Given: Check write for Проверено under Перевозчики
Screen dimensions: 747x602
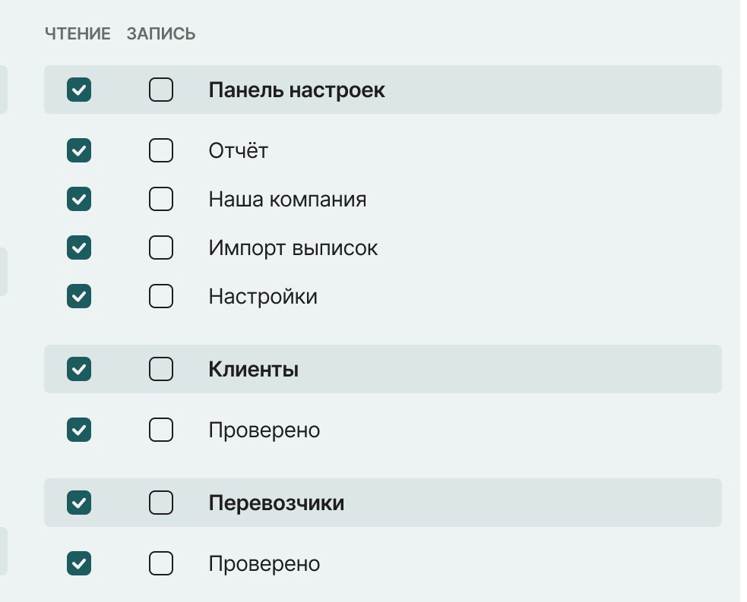Looking at the screenshot, I should coord(161,564).
